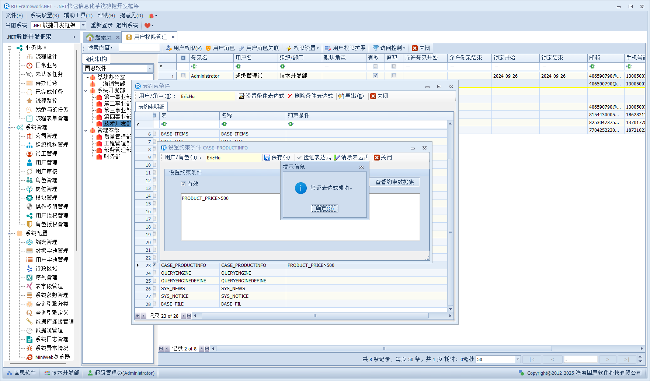Screen dimensions: 650x381
Task: Open the current system dropdown
Action: 83,25
